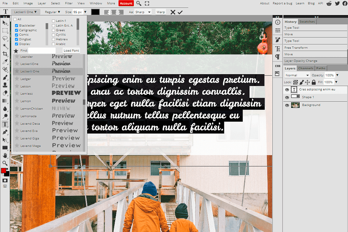This screenshot has width=348, height=232.
Task: Select the Gradient tool in the toolbar
Action: (5, 100)
